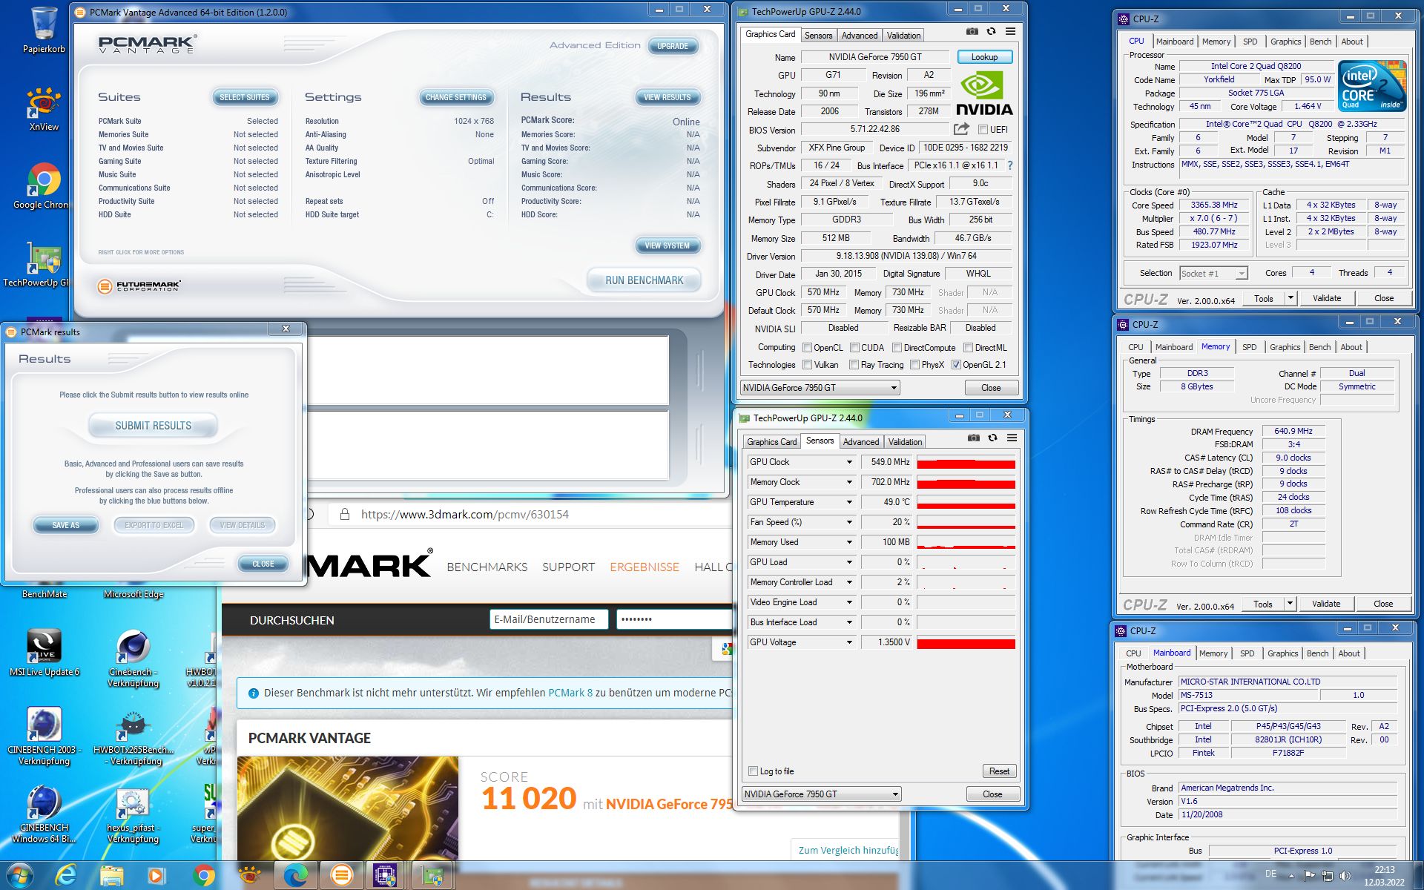Open Internet Explorer from the taskbar
Image resolution: width=1424 pixels, height=890 pixels.
click(x=67, y=876)
